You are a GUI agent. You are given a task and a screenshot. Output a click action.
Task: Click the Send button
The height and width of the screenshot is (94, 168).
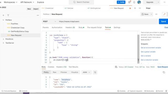[163, 21]
